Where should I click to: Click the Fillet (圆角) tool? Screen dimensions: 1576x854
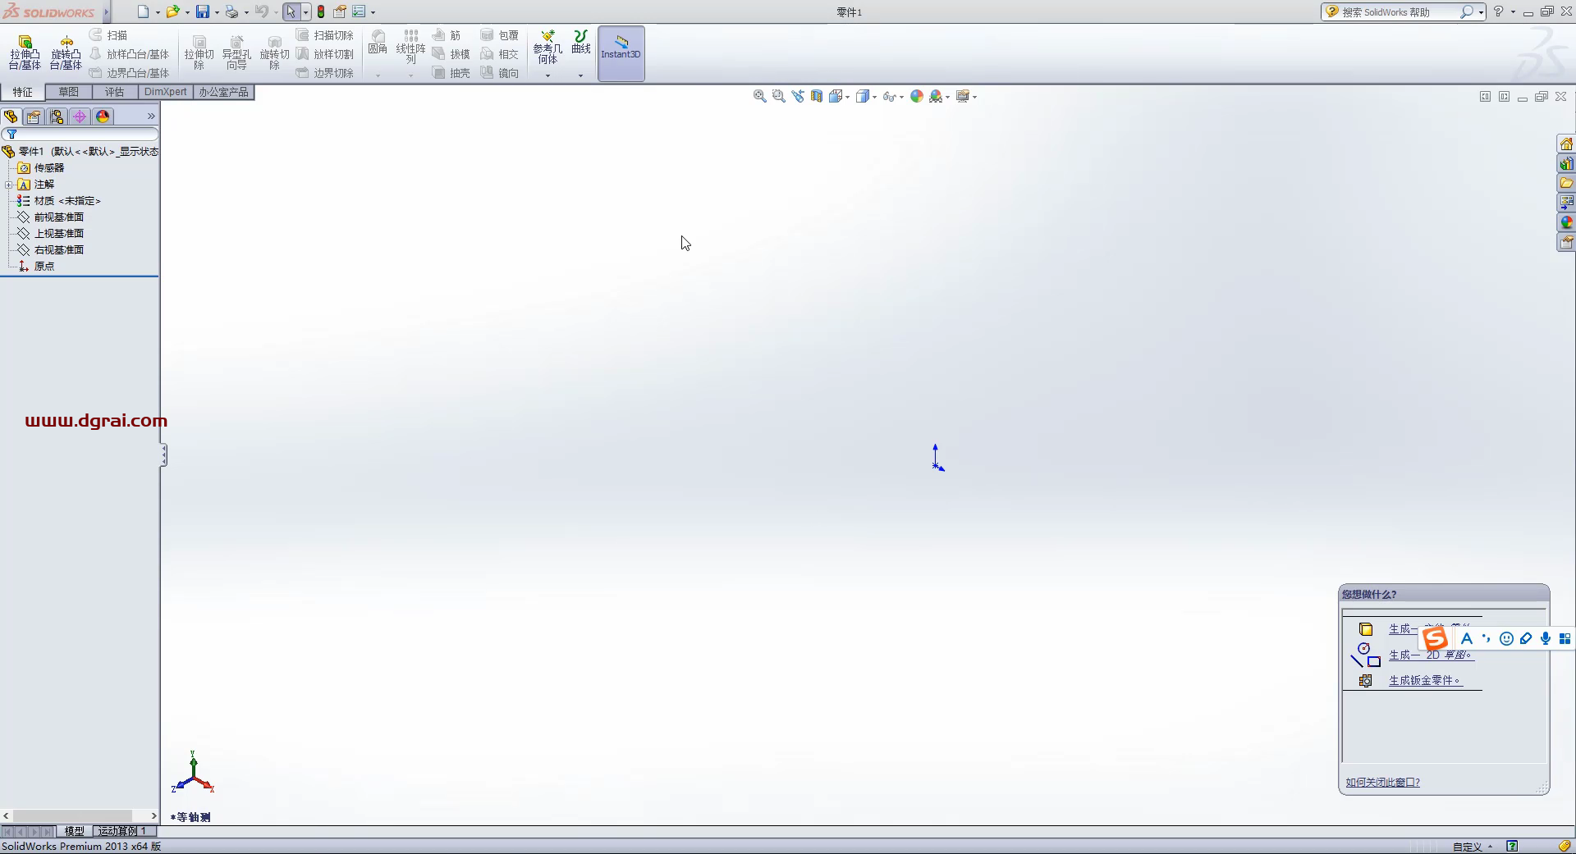pos(378,43)
